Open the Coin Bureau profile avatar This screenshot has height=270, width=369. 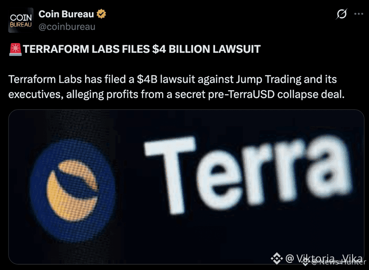tap(21, 20)
